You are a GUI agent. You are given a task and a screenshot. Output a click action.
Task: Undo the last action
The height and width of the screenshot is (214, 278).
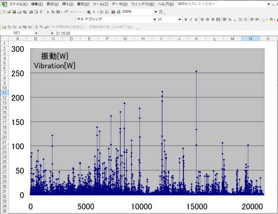tap(72, 12)
